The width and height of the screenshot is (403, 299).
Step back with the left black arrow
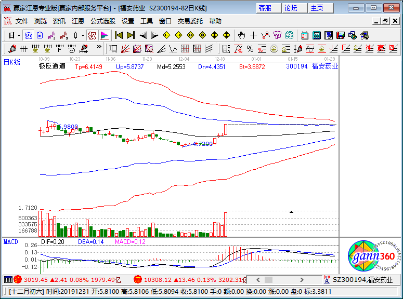click(x=142, y=35)
